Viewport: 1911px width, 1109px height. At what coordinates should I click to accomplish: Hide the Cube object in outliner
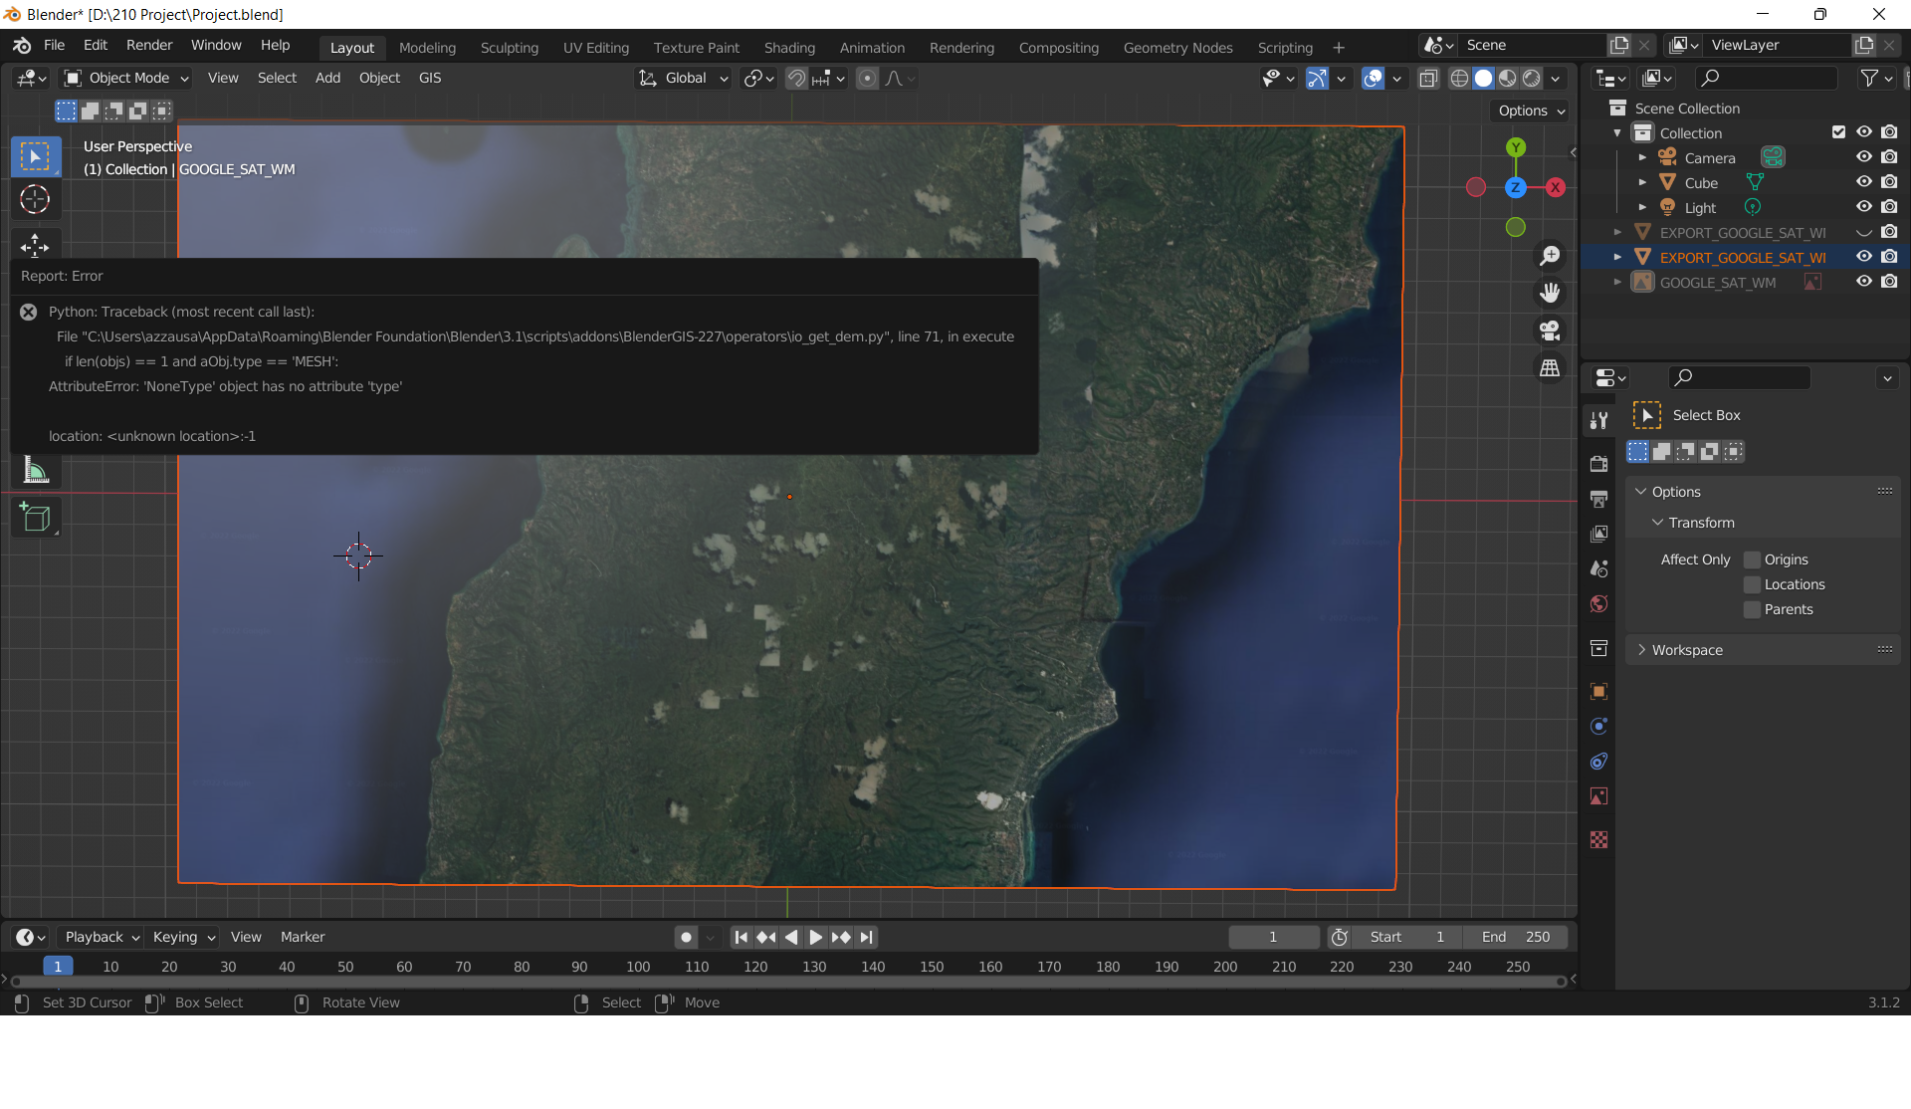pos(1863,182)
